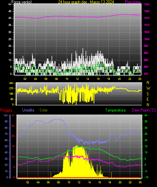Click the Temperatura legend label
This screenshot has width=157, height=187.
pos(116,110)
